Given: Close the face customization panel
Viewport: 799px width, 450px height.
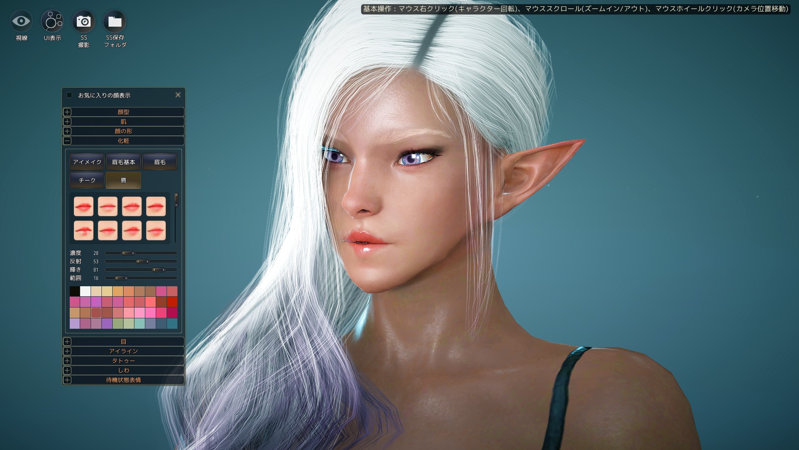Looking at the screenshot, I should [x=178, y=95].
